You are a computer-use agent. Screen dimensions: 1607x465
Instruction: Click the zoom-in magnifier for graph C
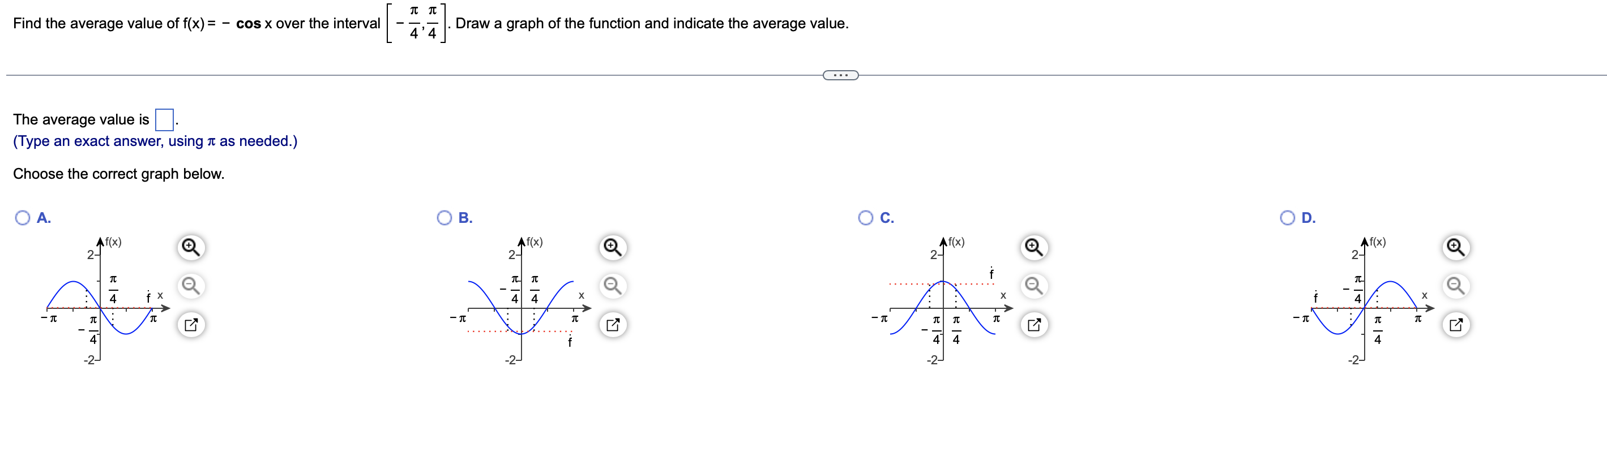1034,247
